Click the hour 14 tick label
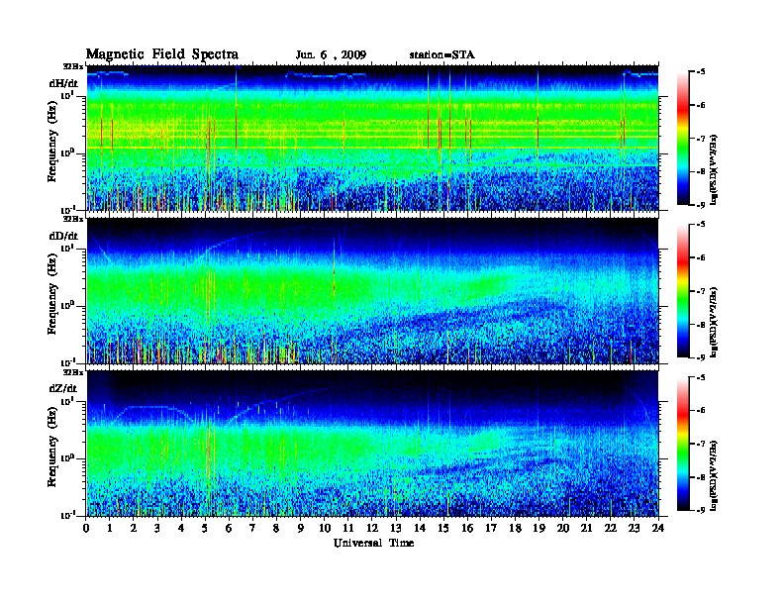784x606 pixels. [420, 528]
